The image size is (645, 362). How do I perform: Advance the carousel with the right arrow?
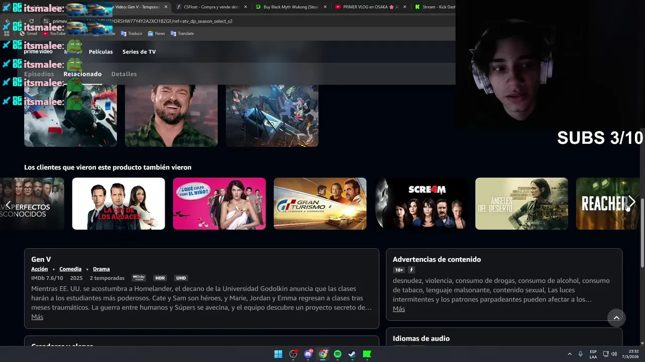click(x=632, y=203)
